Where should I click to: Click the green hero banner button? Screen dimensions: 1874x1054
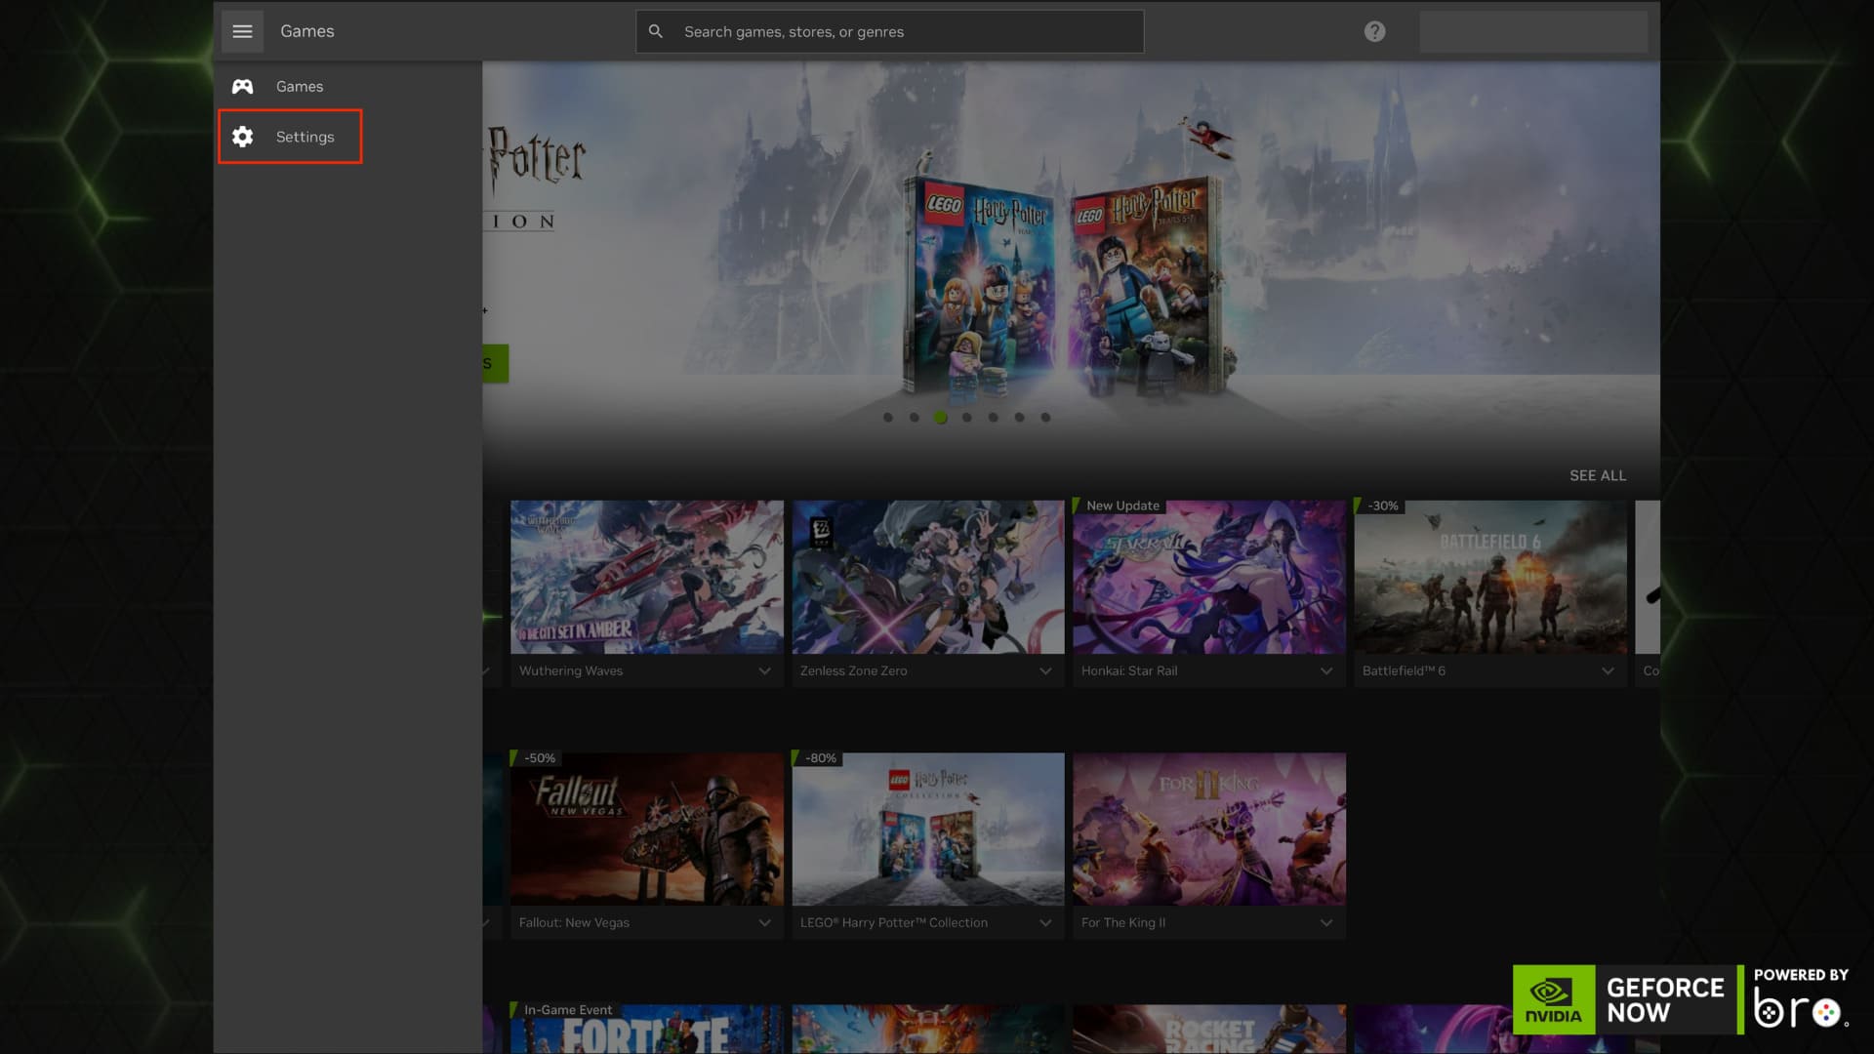point(496,363)
